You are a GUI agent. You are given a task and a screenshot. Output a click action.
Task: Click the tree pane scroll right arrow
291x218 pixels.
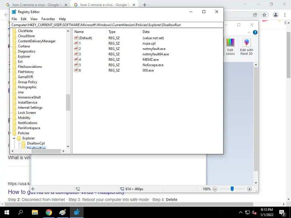63,151
